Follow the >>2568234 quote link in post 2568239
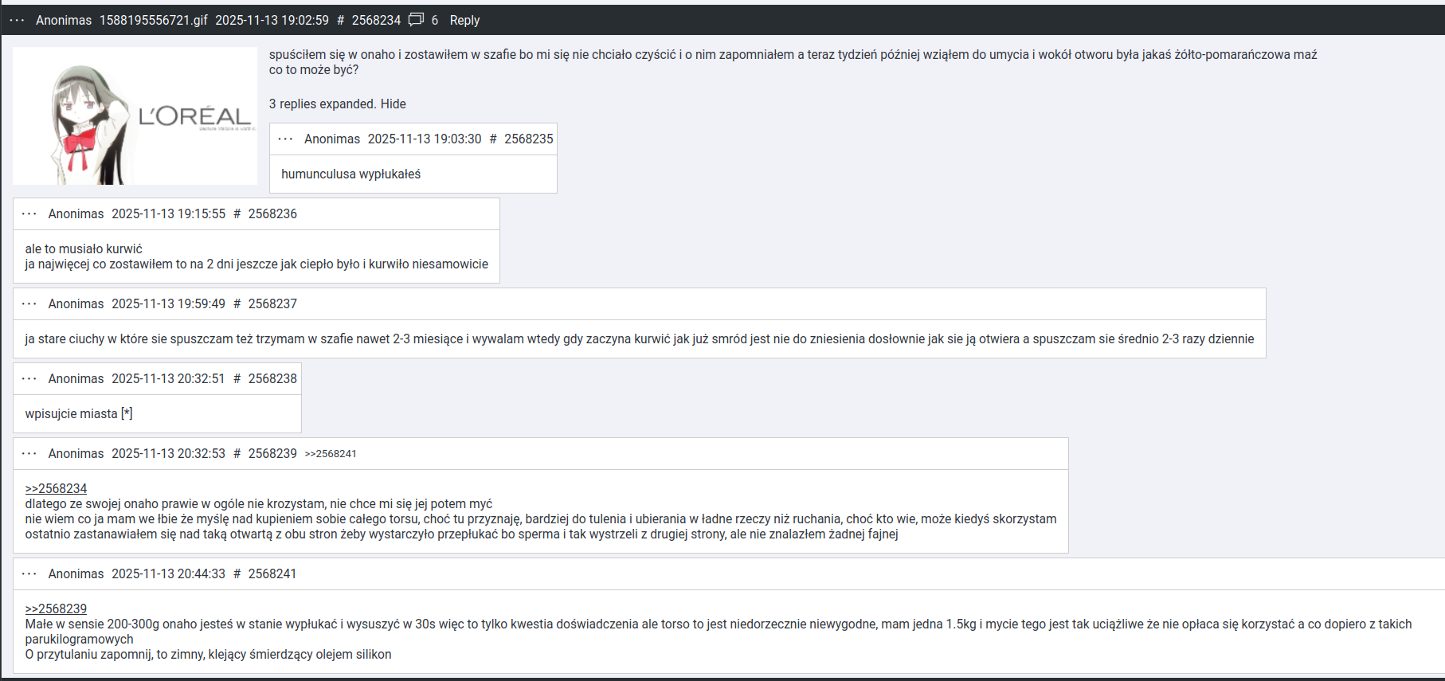This screenshot has width=1445, height=681. pyautogui.click(x=56, y=488)
